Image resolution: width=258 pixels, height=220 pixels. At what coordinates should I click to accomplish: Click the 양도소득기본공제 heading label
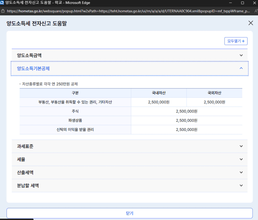click(33, 68)
